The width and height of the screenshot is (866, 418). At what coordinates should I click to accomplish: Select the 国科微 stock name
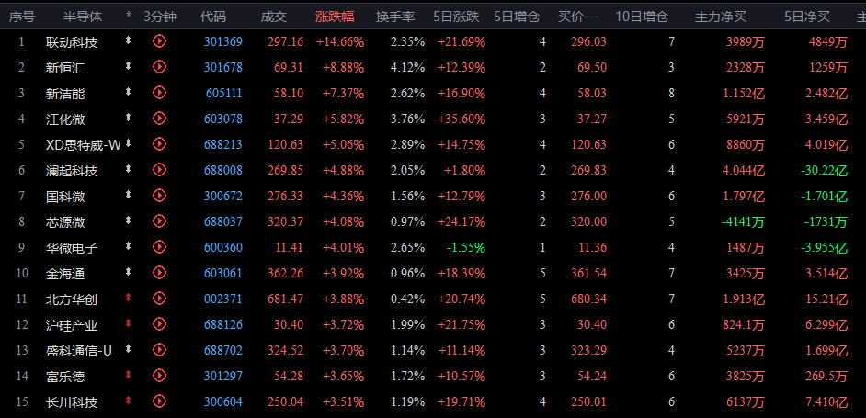[x=65, y=197]
